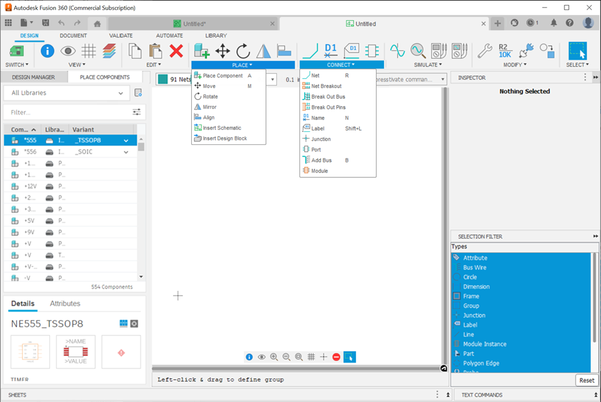Click the teal layer color swatch
601x402 pixels.
coord(163,79)
